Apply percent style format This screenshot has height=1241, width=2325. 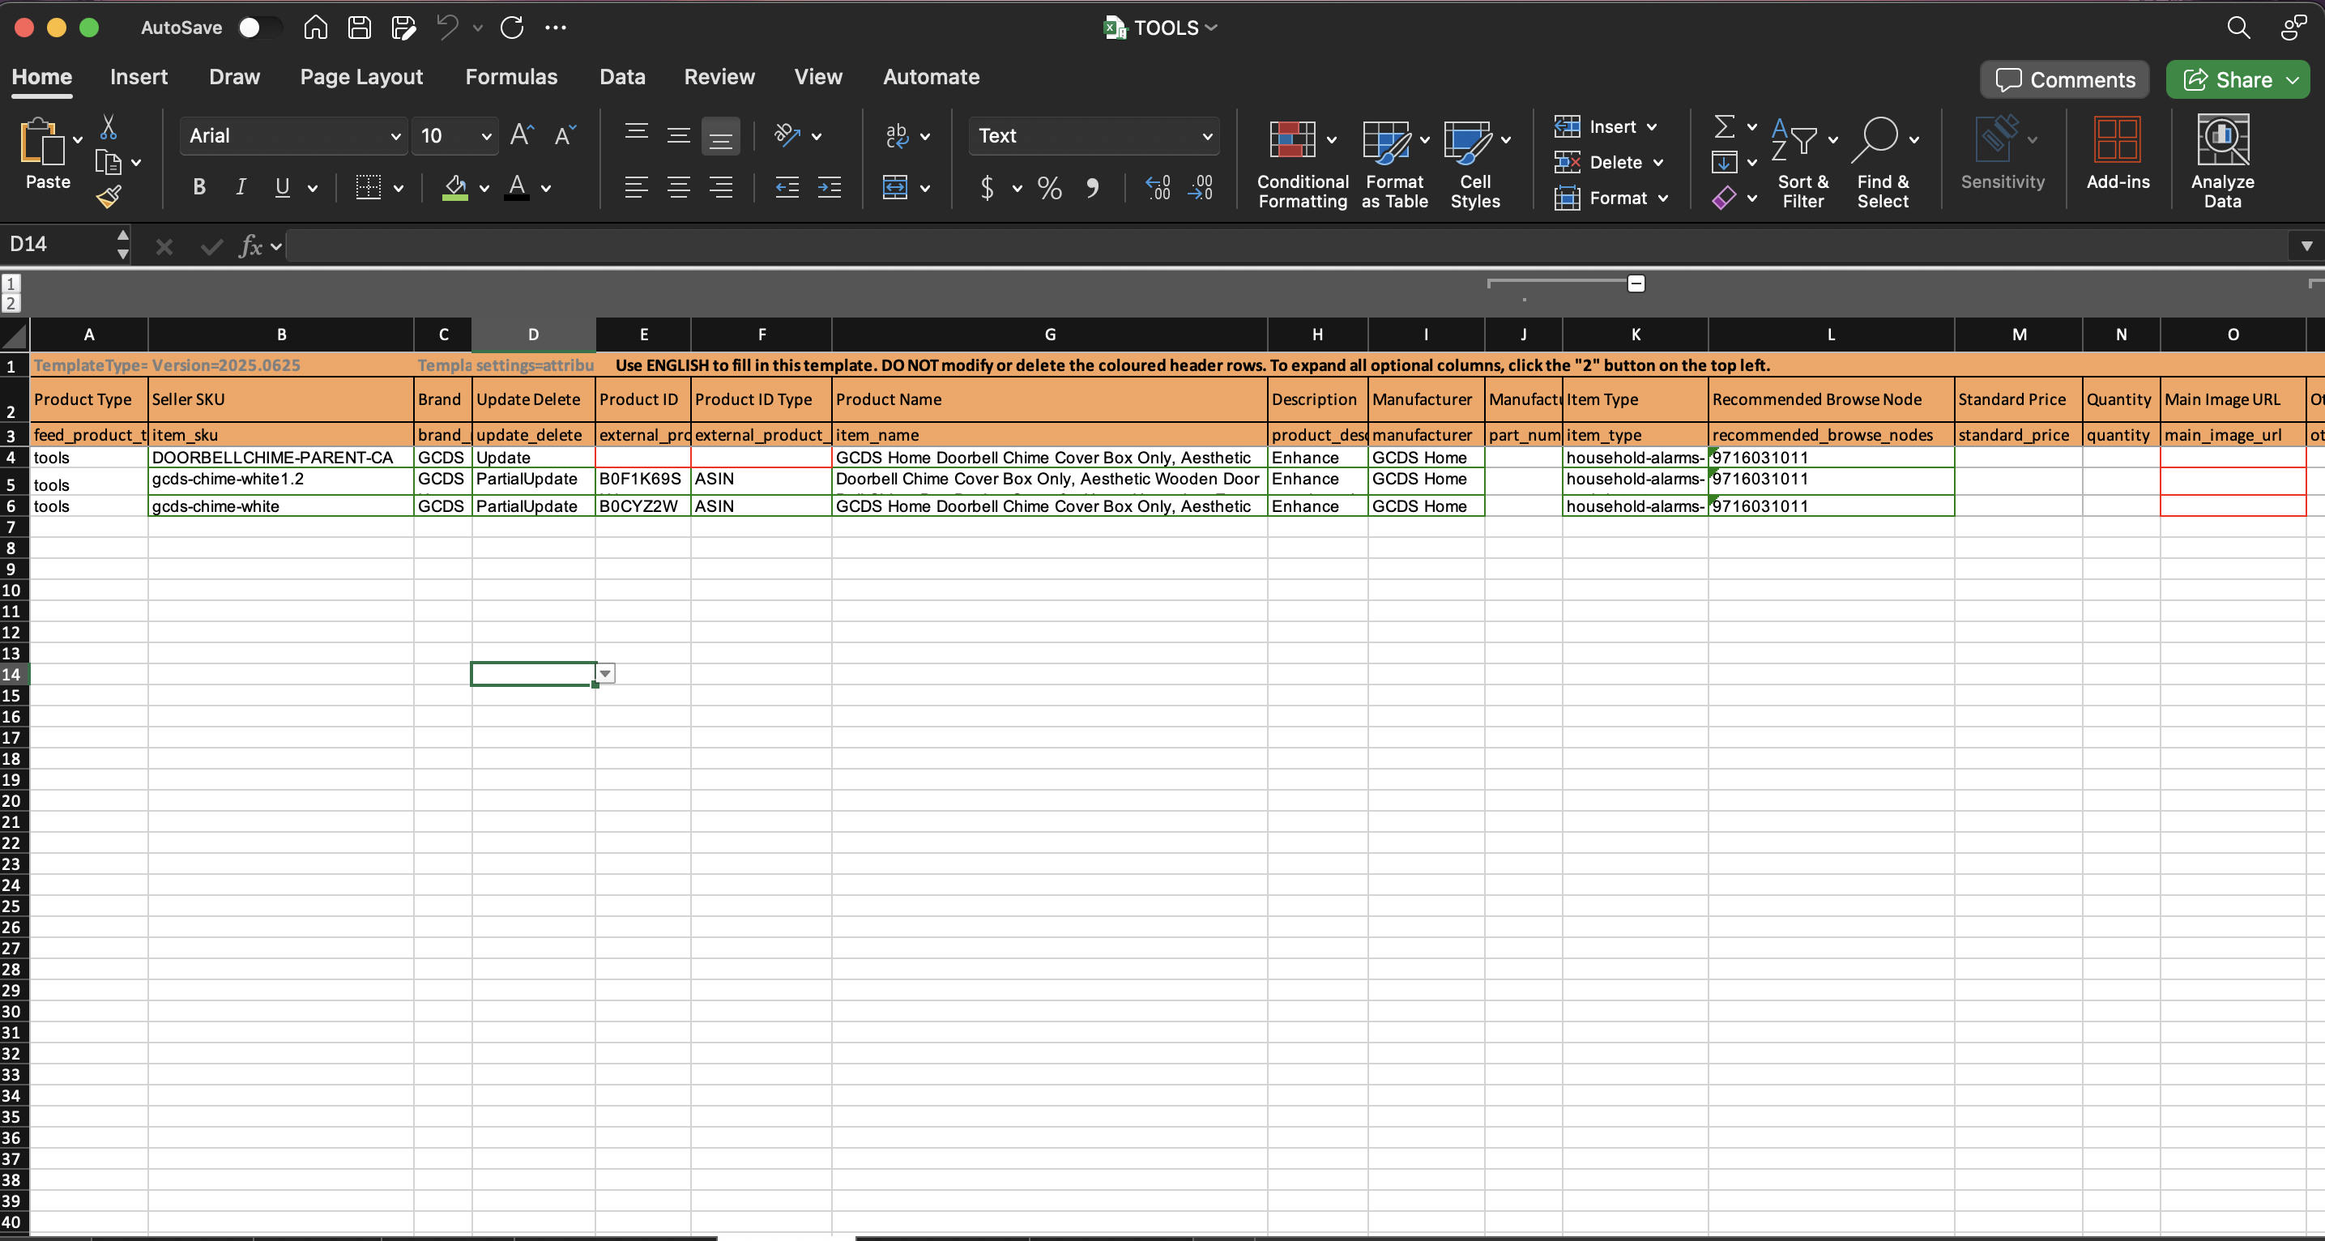pos(1049,188)
